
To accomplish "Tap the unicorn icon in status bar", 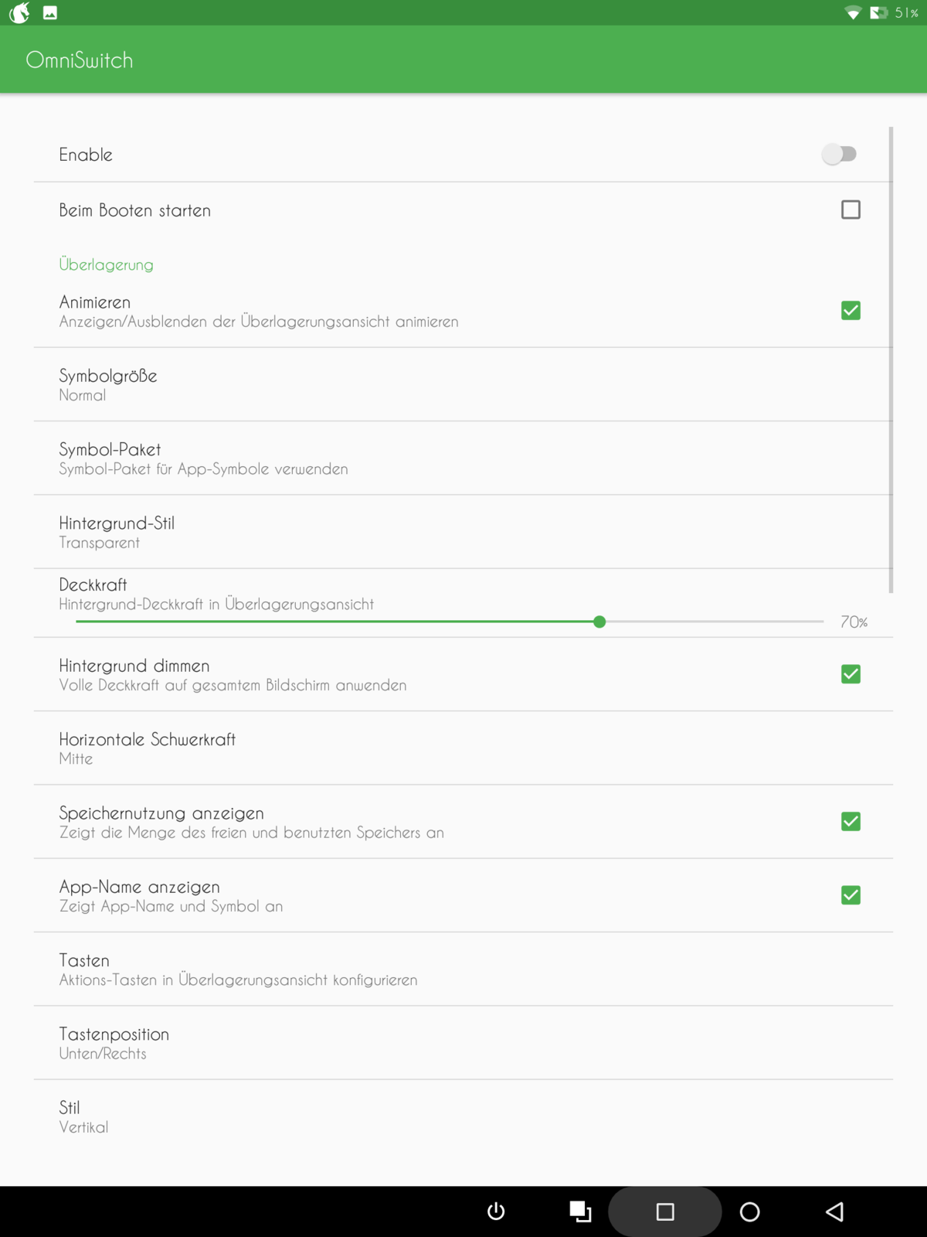I will pyautogui.click(x=19, y=12).
